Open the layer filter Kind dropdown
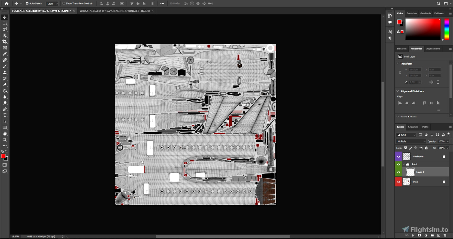Image resolution: width=453 pixels, height=239 pixels. click(x=406, y=135)
